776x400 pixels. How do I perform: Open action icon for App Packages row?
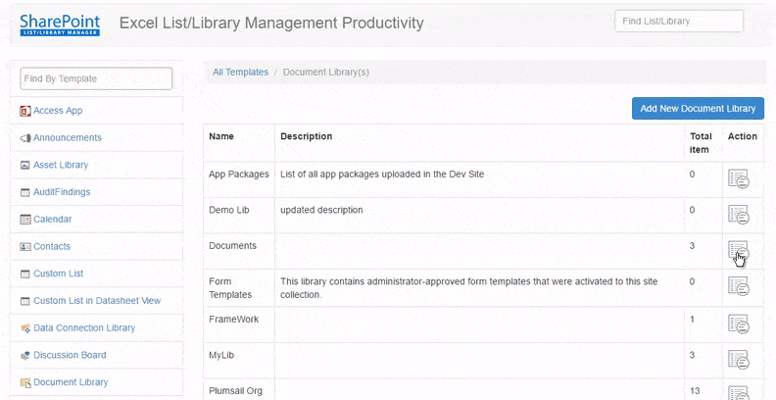[x=738, y=178]
